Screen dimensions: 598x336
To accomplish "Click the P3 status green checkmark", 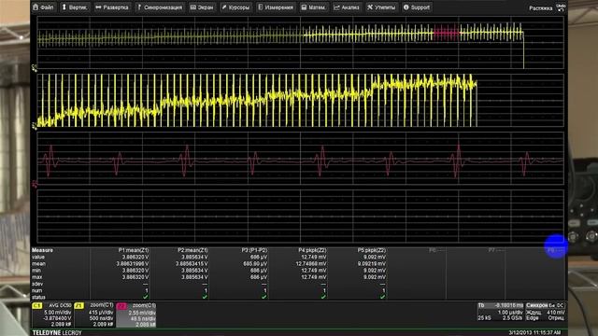I will 263,297.
